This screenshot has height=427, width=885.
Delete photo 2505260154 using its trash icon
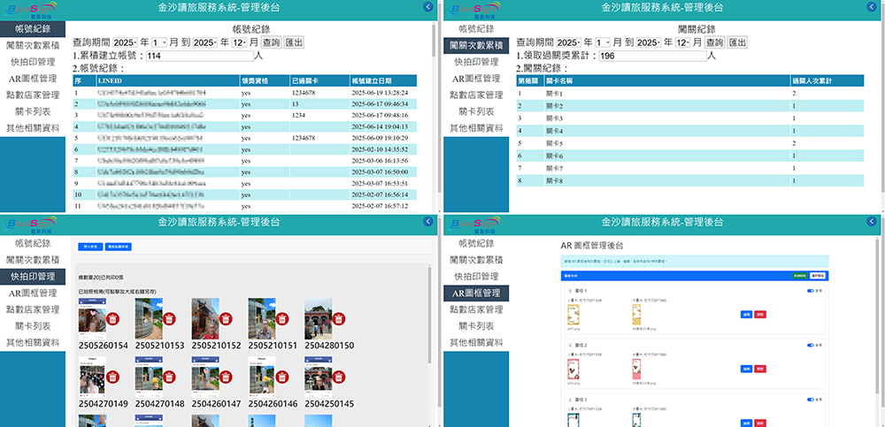[112, 319]
